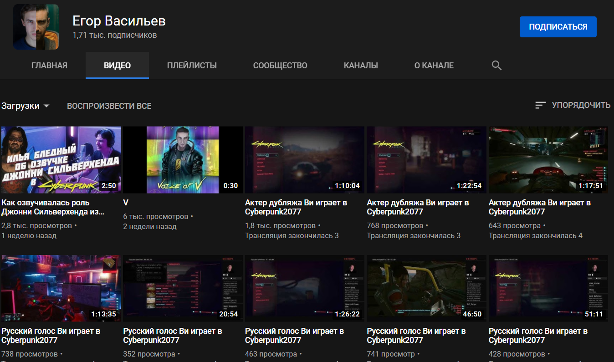This screenshot has width=614, height=362.
Task: Click the ПОДПИСАТЬСЯ subscribe button
Action: pos(558,27)
